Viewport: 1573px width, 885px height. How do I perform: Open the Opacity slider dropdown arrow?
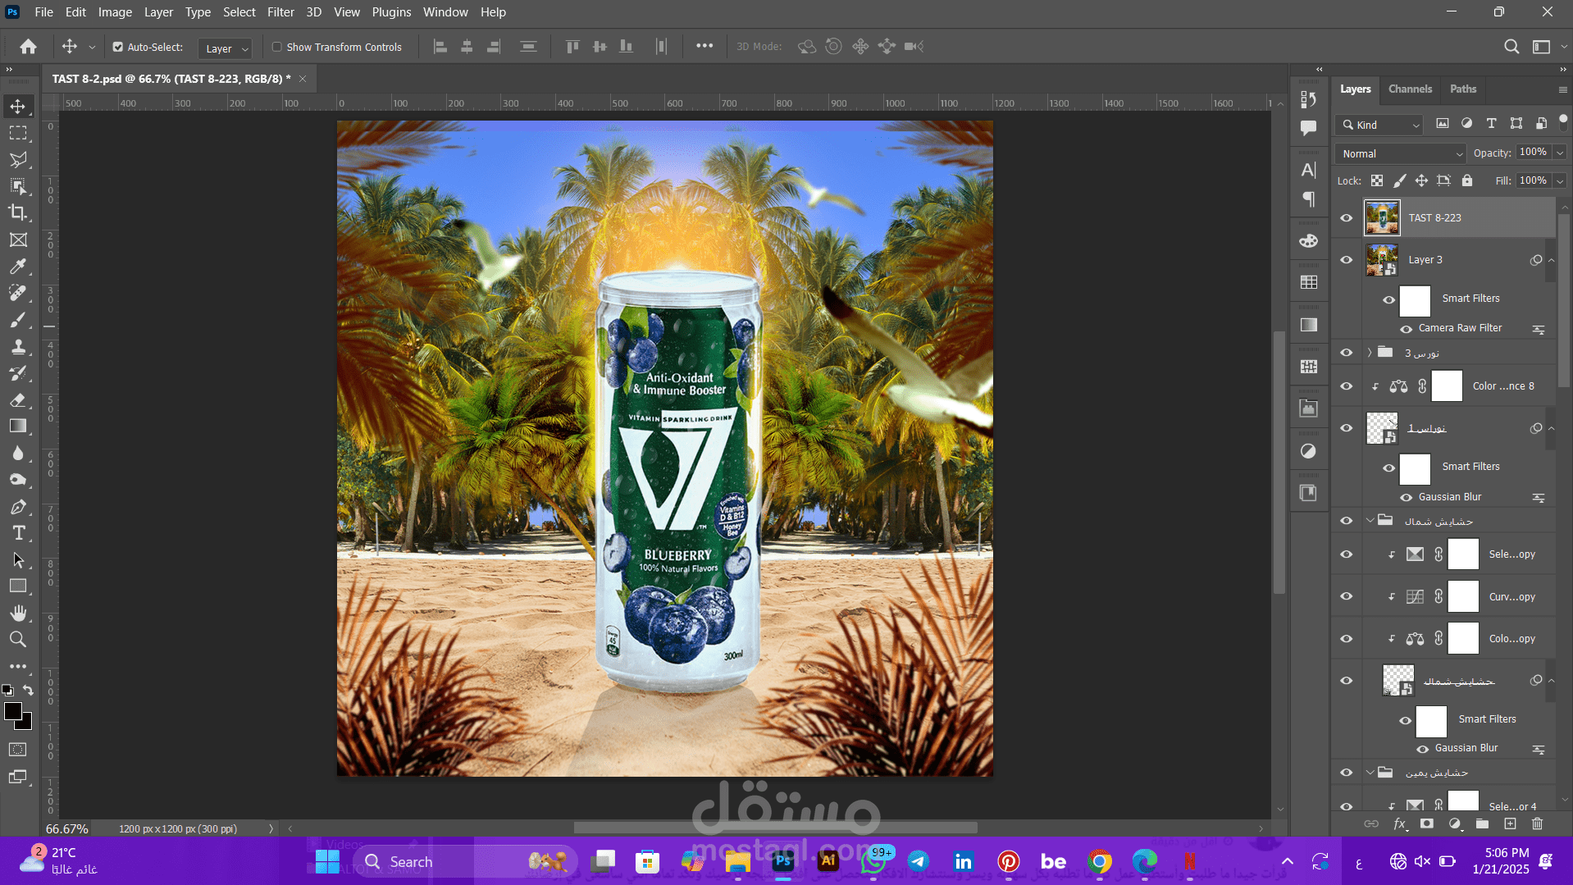click(x=1560, y=153)
